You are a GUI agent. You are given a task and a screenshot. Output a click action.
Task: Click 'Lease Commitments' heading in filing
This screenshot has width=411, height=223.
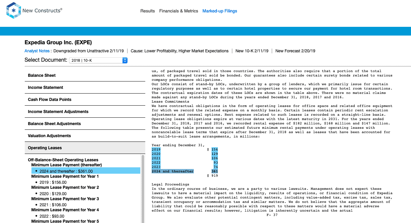click(170, 102)
